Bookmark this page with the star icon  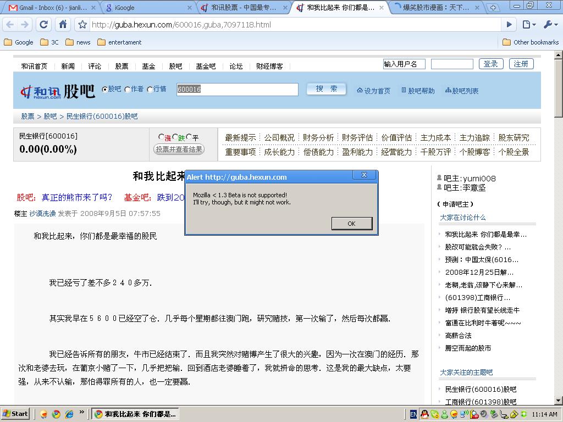pos(82,24)
